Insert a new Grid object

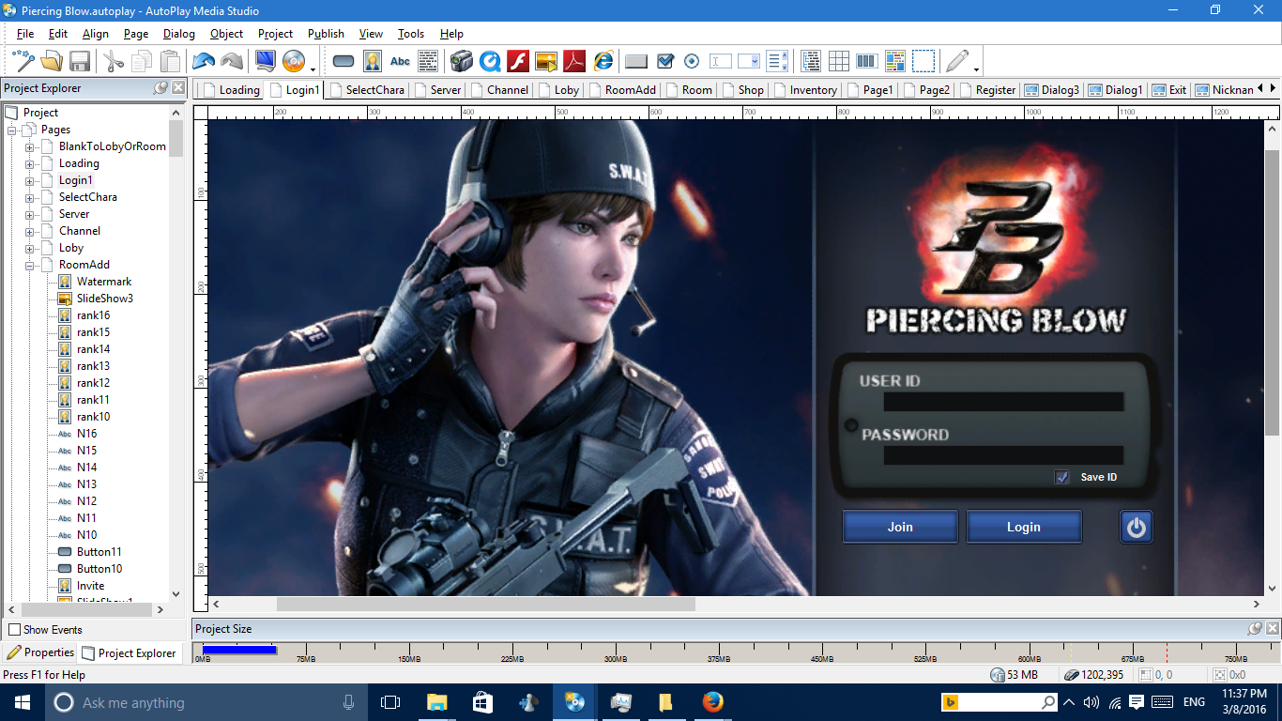[839, 62]
